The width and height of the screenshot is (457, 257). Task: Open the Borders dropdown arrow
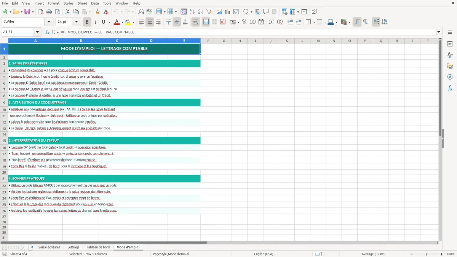(x=314, y=22)
